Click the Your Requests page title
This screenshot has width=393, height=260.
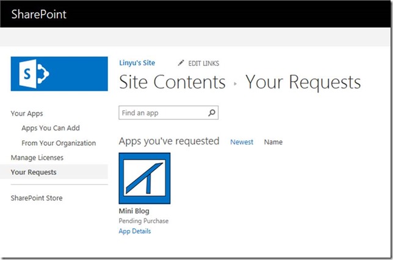[x=303, y=82]
